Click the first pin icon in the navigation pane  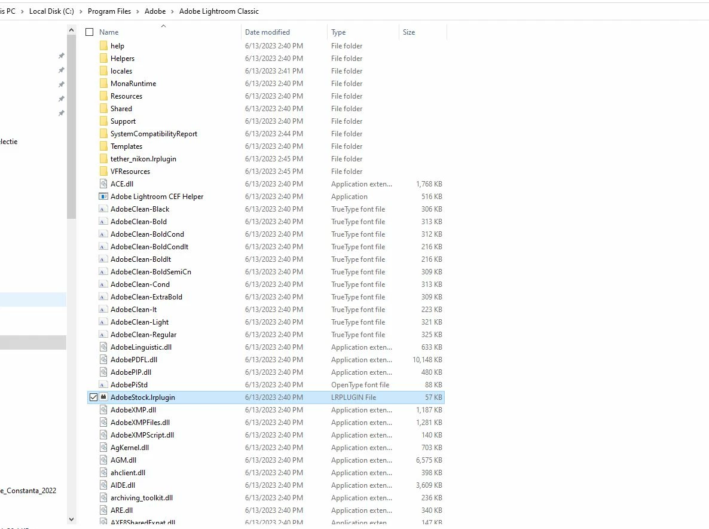tap(61, 56)
